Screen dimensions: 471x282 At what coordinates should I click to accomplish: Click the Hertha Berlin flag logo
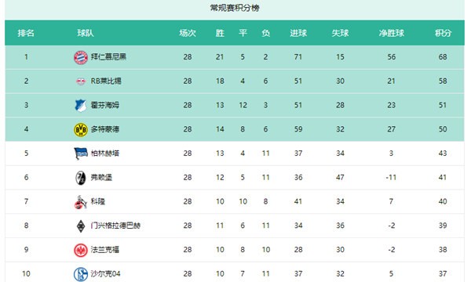coord(81,154)
